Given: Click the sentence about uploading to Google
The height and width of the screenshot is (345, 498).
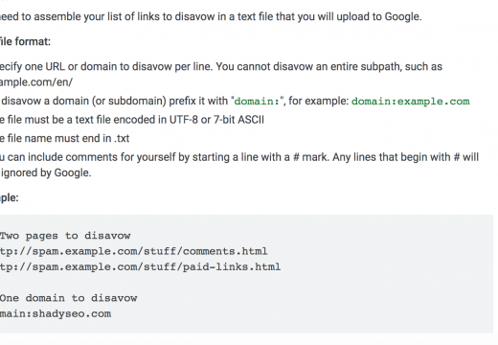Looking at the screenshot, I should click(x=211, y=16).
